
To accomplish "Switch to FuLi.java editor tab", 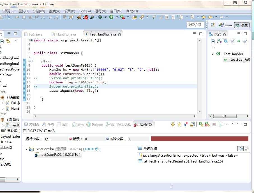I will pyautogui.click(x=34, y=34).
